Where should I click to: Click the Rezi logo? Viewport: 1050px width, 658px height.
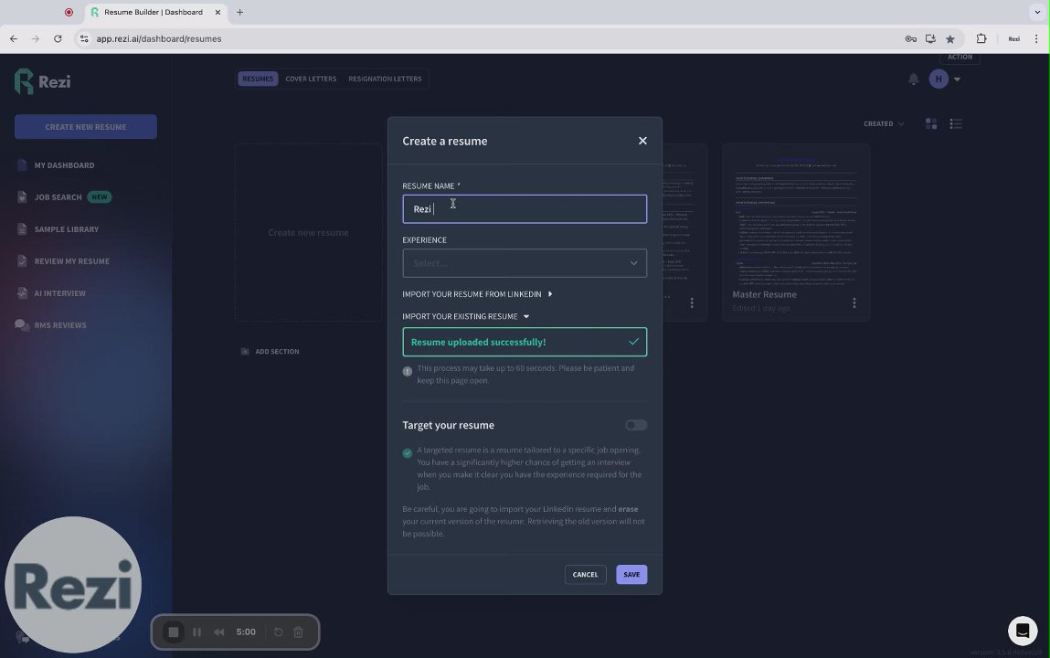point(43,81)
